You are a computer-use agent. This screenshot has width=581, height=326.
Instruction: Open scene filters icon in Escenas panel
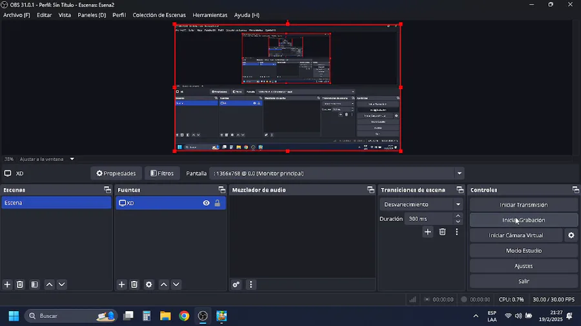coord(34,284)
